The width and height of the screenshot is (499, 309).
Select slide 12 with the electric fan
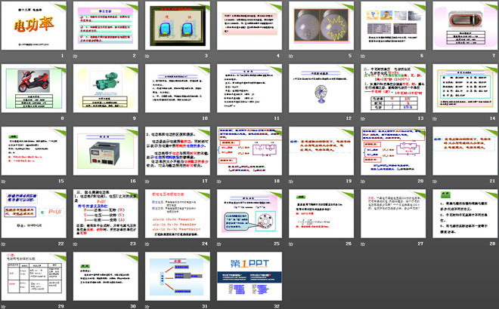320,88
